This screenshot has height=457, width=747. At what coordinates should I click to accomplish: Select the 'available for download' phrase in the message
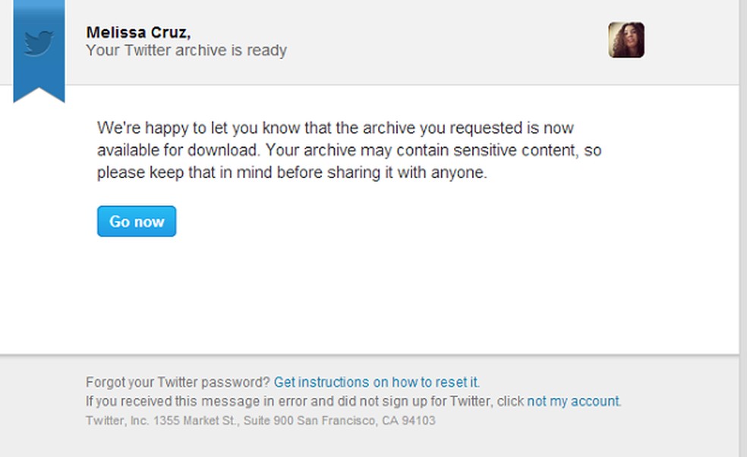click(181, 150)
